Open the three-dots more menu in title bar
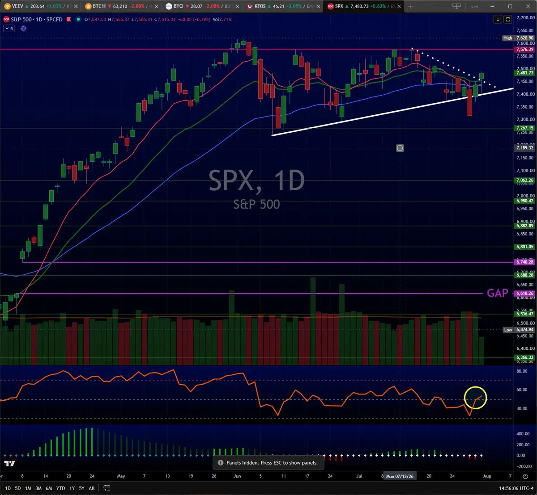537x495 pixels. pyautogui.click(x=475, y=6)
